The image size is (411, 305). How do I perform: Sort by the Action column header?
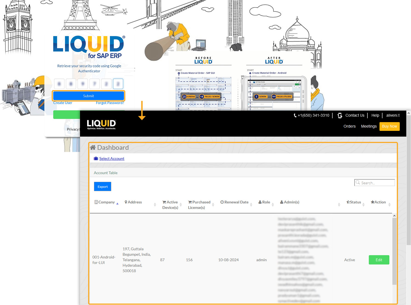[380, 202]
